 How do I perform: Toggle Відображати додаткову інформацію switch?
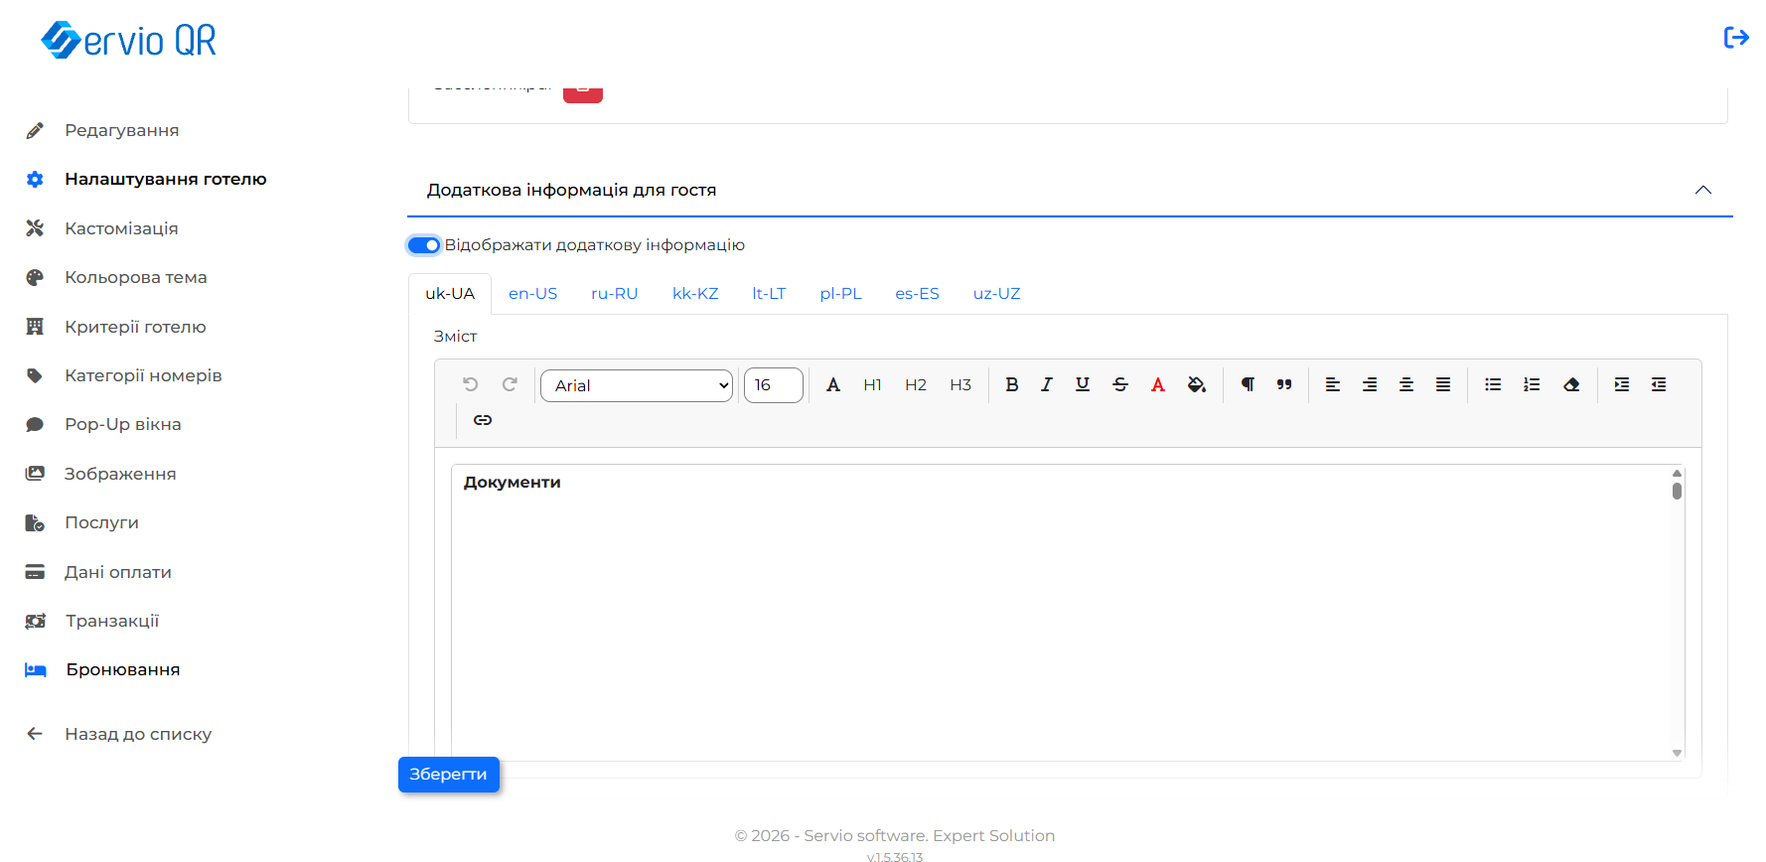424,245
